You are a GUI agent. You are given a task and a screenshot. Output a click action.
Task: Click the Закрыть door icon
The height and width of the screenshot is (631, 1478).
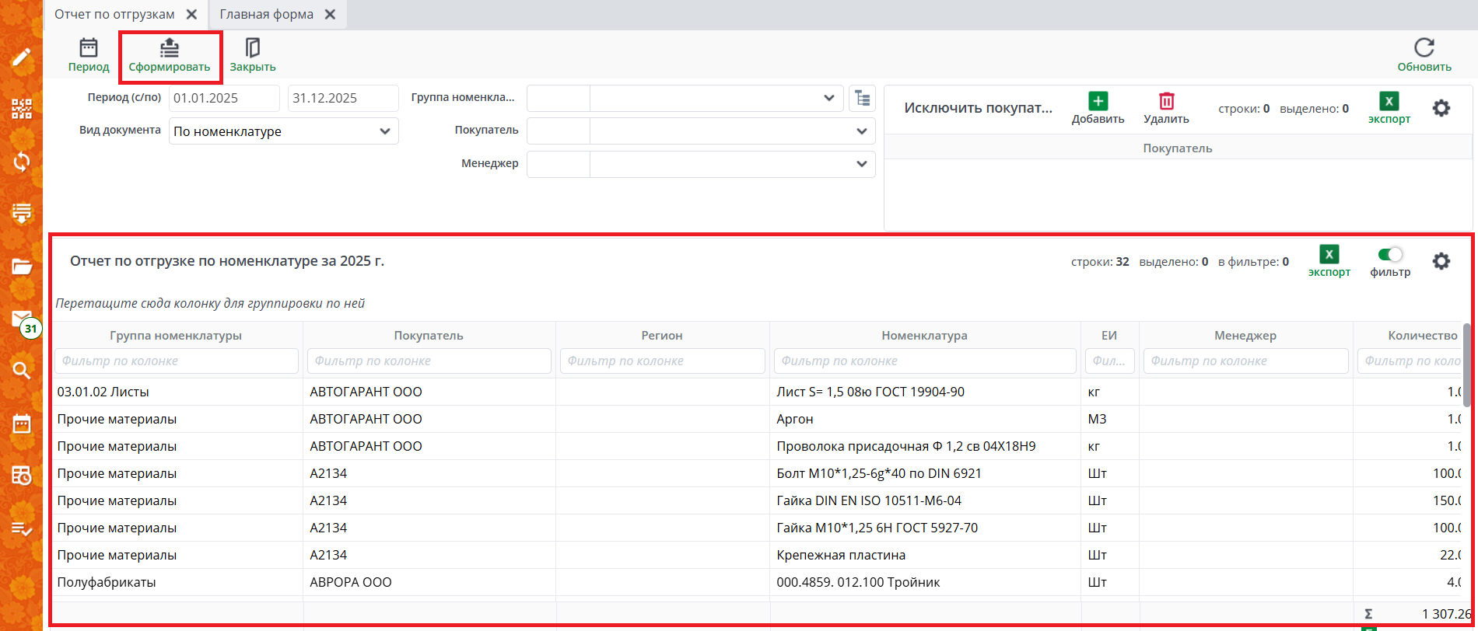[252, 49]
